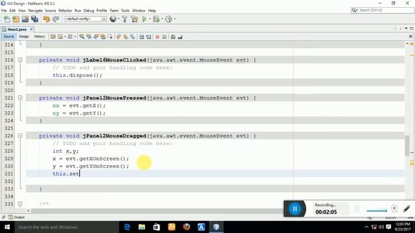This screenshot has width=415, height=233.
Task: Select the Source view button
Action: pyautogui.click(x=8, y=36)
